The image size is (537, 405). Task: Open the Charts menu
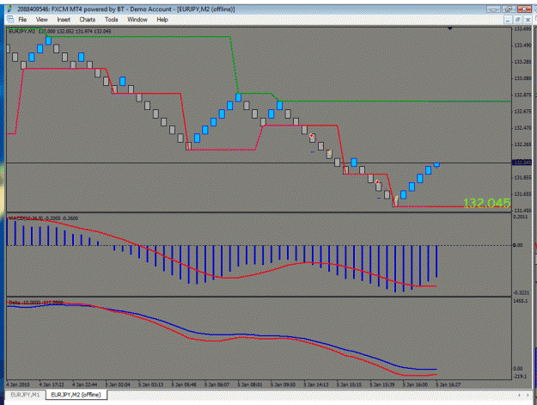(x=88, y=20)
